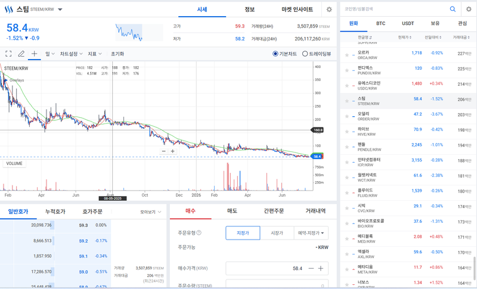
Task: Click the coin search magnifier icon
Action: pos(453,9)
